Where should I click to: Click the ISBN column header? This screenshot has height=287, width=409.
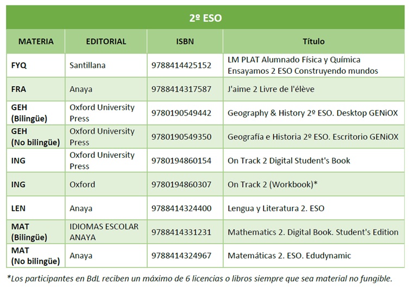click(185, 41)
